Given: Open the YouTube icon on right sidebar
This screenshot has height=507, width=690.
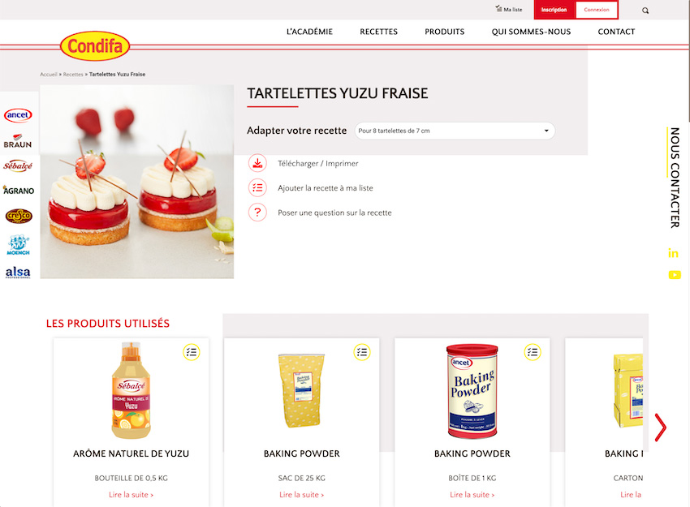Looking at the screenshot, I should click(675, 275).
